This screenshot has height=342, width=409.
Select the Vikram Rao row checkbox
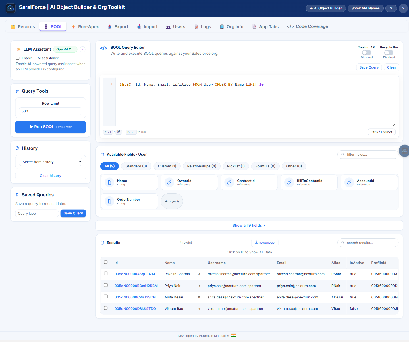(x=106, y=308)
